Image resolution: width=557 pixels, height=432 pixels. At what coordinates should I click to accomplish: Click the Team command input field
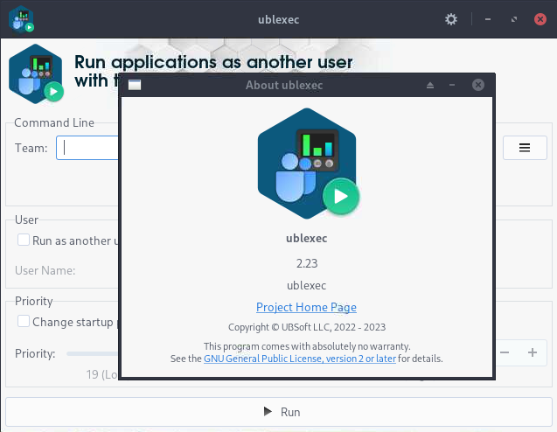click(87, 148)
